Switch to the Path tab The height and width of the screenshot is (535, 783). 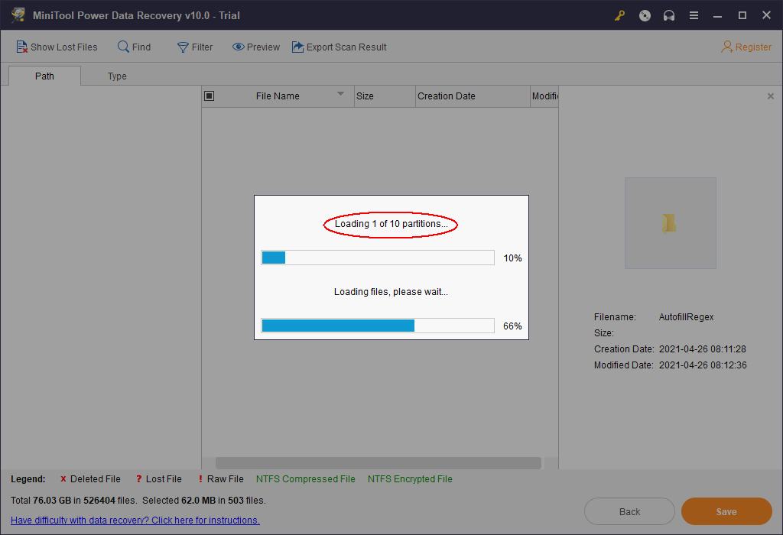tap(44, 76)
